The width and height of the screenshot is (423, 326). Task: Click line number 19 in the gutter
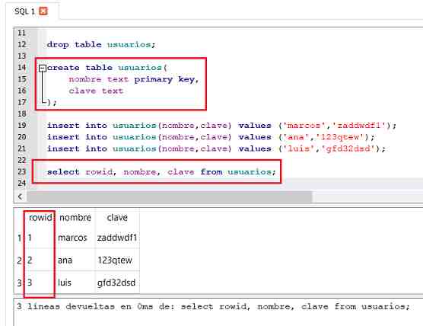22,126
